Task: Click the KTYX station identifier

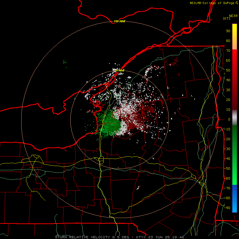Action: (141, 237)
